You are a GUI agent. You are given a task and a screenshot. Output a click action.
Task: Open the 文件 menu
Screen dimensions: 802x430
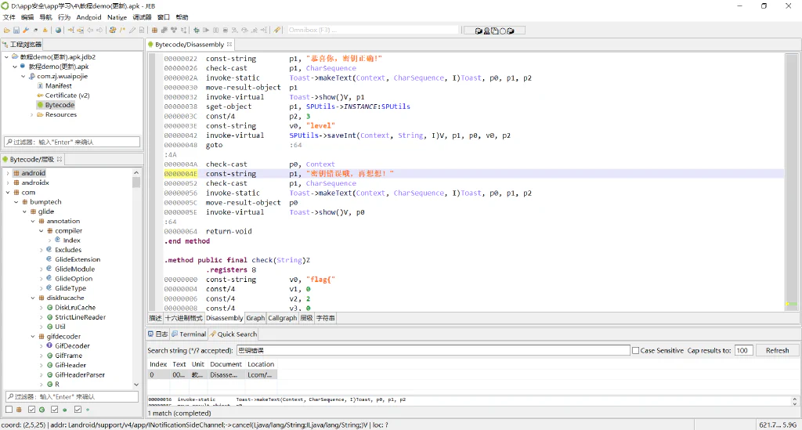(x=9, y=17)
